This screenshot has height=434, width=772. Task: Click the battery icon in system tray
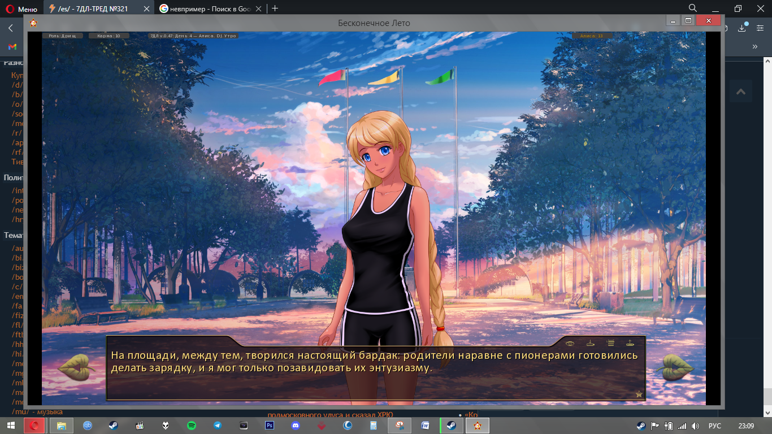click(x=669, y=426)
